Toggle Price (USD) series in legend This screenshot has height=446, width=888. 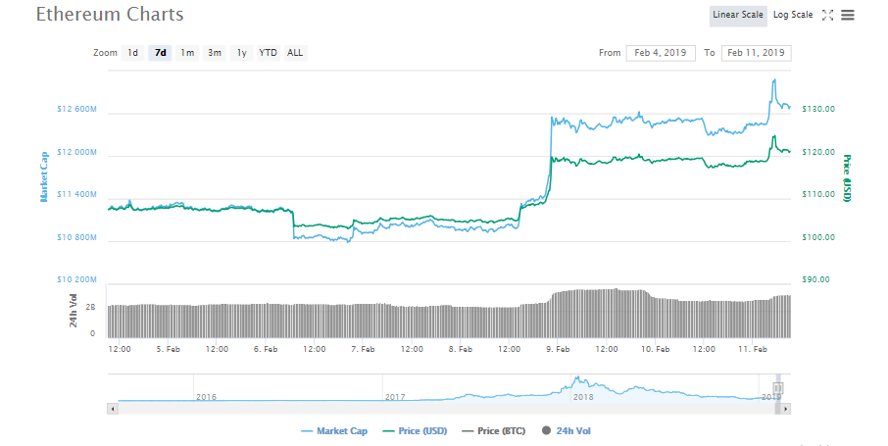coord(416,431)
